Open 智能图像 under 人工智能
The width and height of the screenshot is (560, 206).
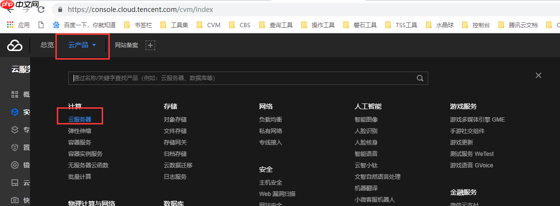point(366,120)
